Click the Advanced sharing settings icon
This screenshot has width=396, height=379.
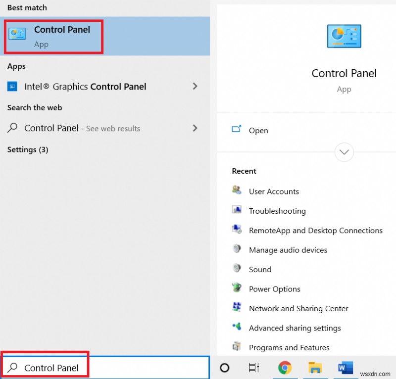click(237, 326)
